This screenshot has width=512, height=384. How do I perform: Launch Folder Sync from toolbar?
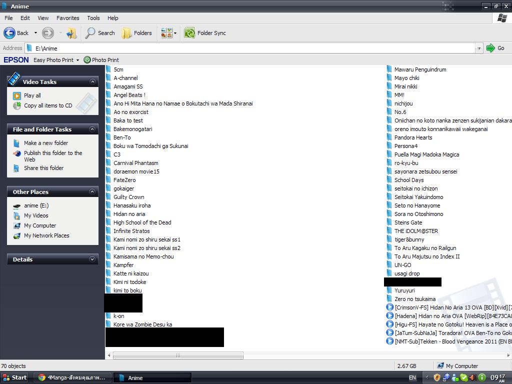(x=205, y=33)
